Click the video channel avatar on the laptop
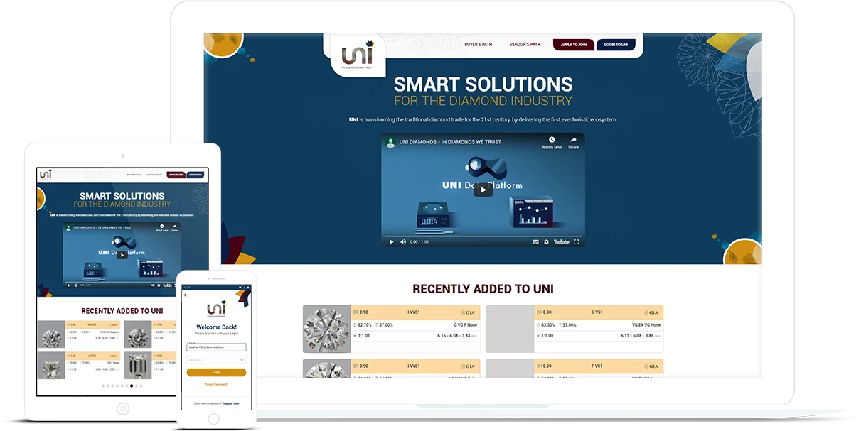This screenshot has width=866, height=431. [390, 142]
